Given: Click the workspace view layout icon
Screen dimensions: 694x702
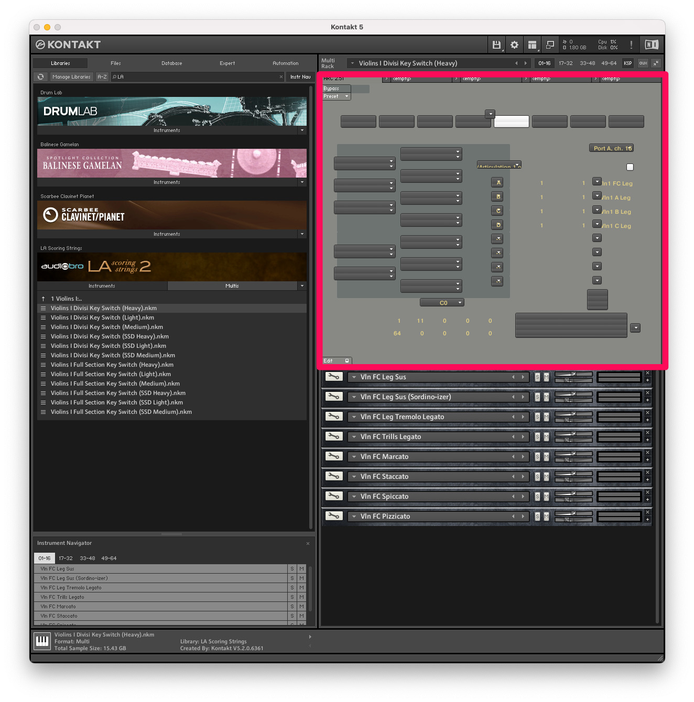Looking at the screenshot, I should [532, 45].
